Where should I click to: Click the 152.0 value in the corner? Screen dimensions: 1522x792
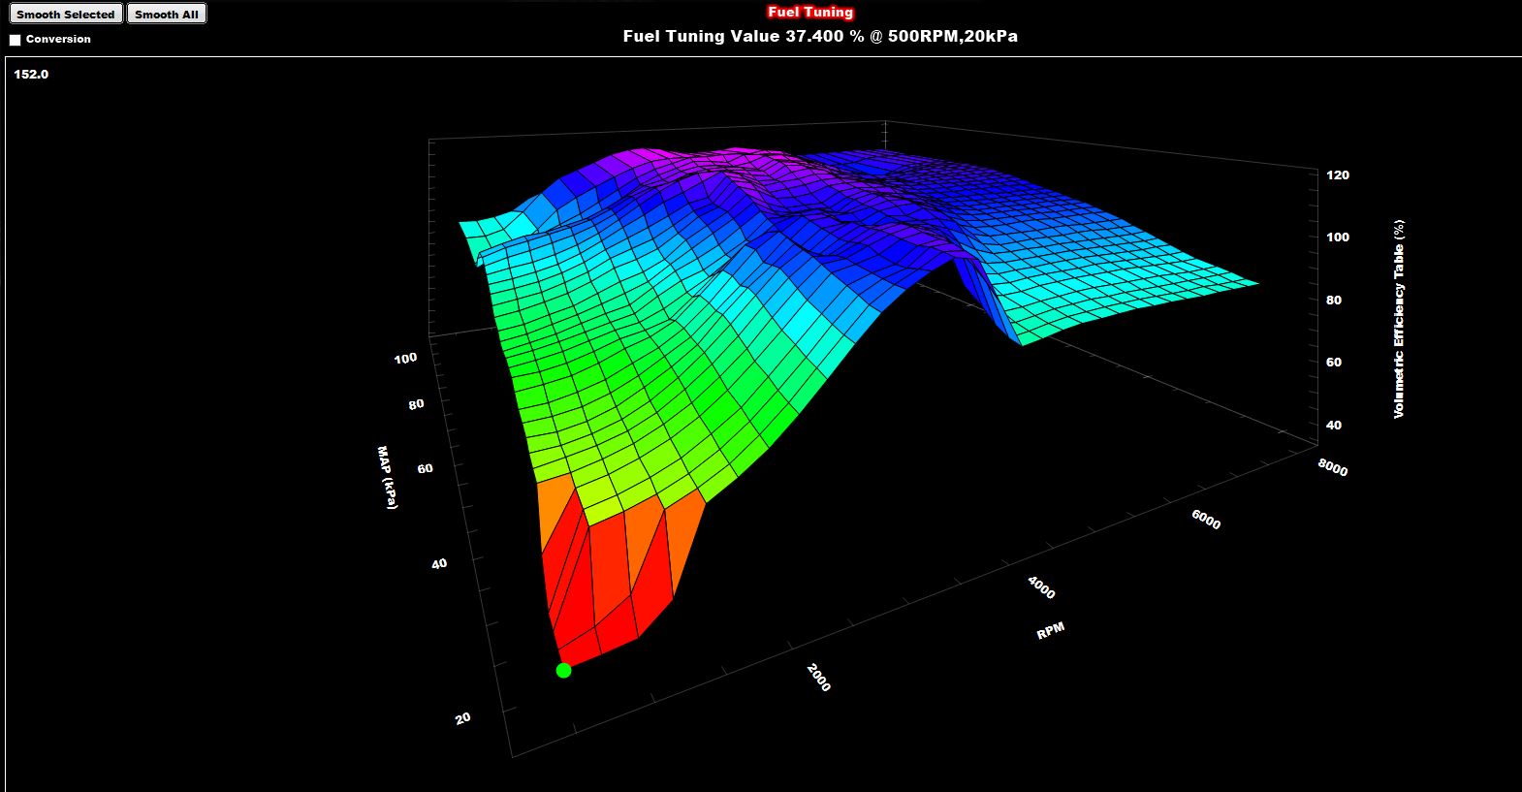pos(31,75)
